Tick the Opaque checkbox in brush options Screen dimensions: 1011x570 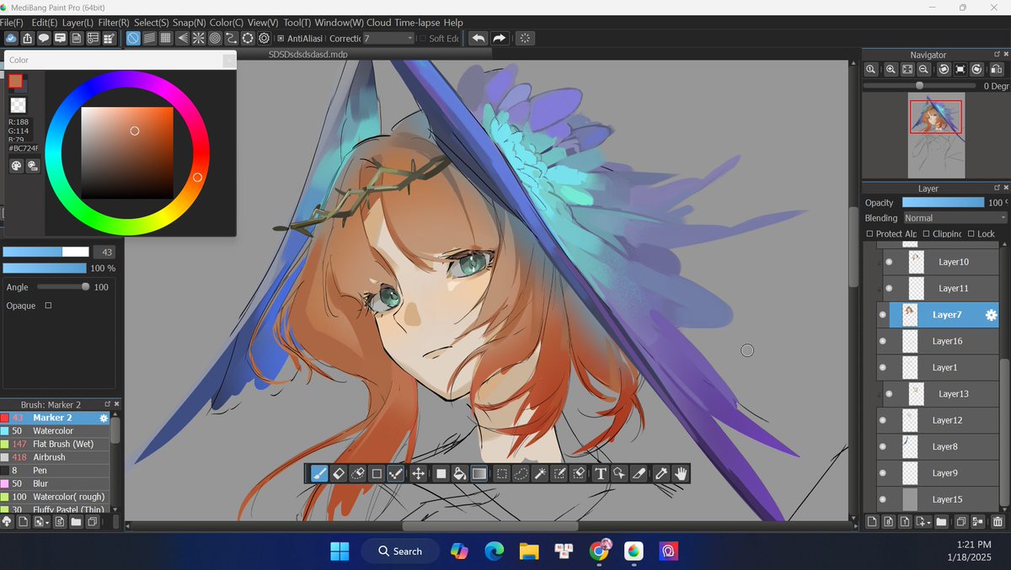pyautogui.click(x=48, y=306)
